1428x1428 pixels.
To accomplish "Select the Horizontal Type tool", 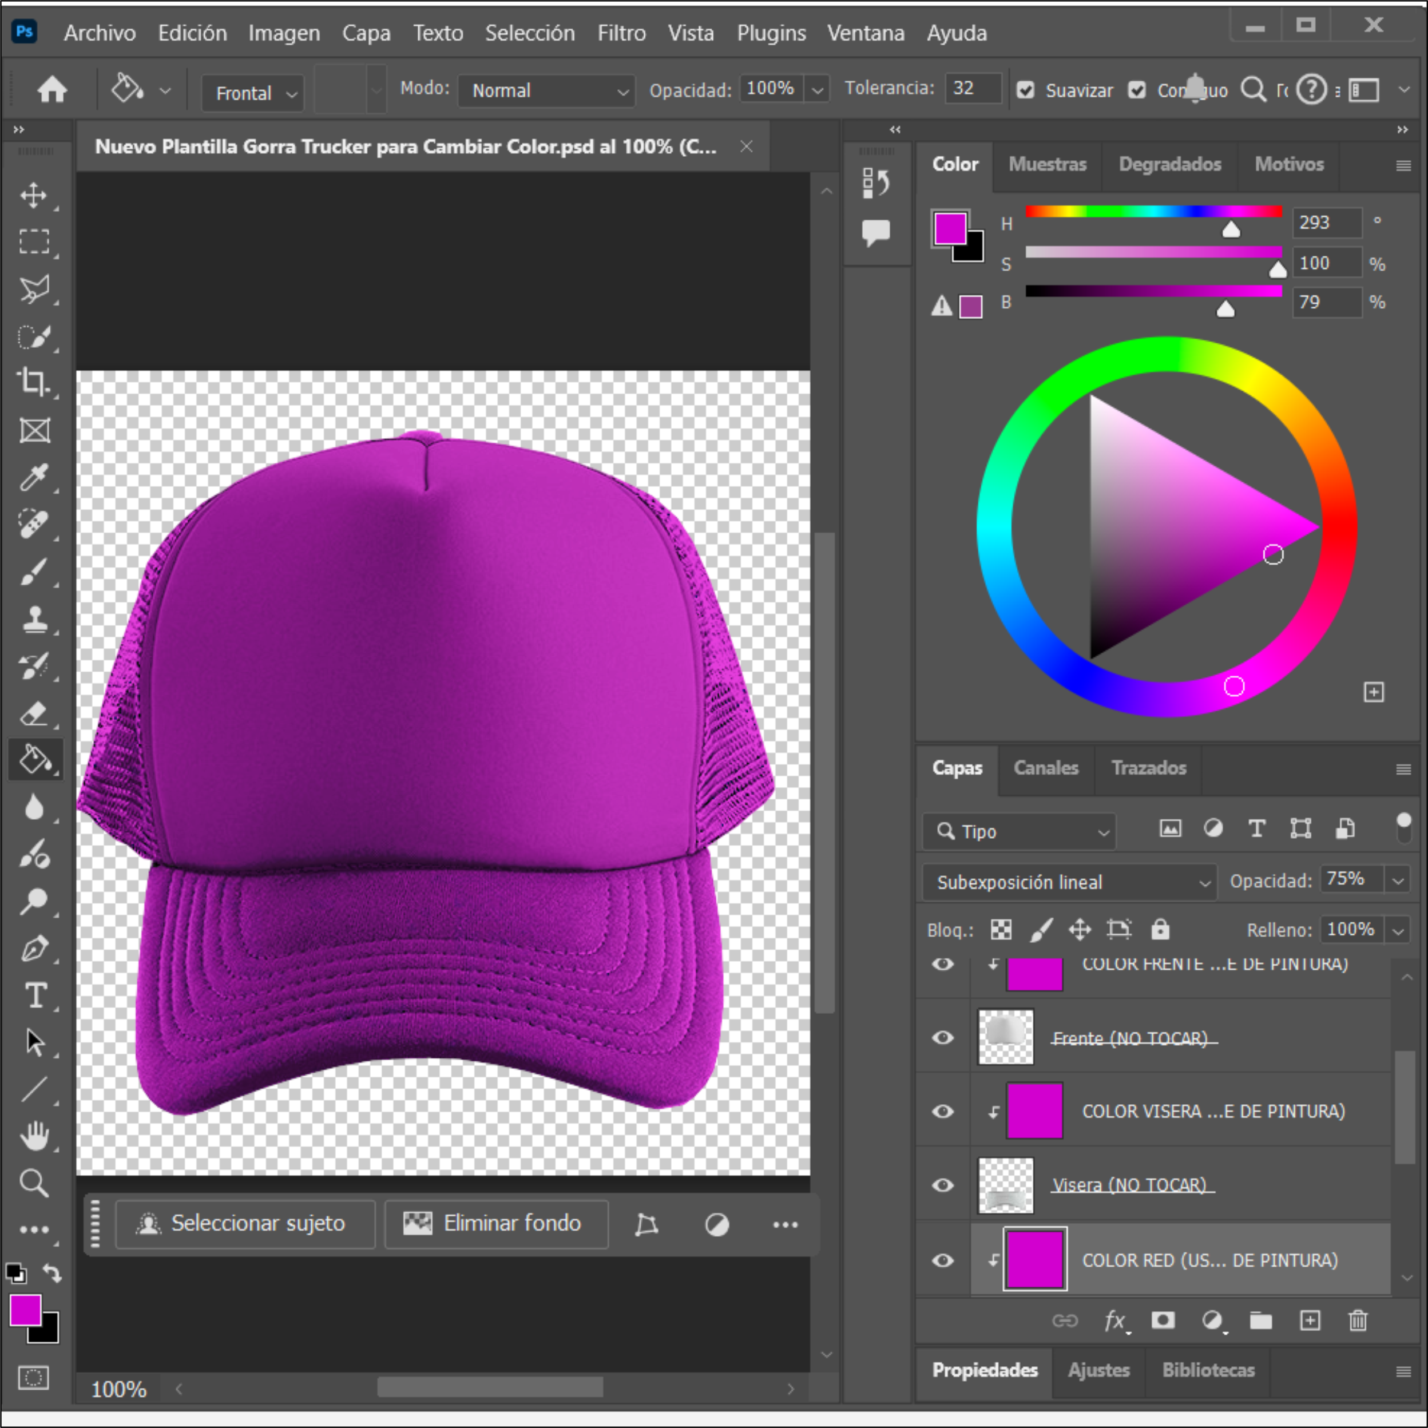I will (35, 995).
